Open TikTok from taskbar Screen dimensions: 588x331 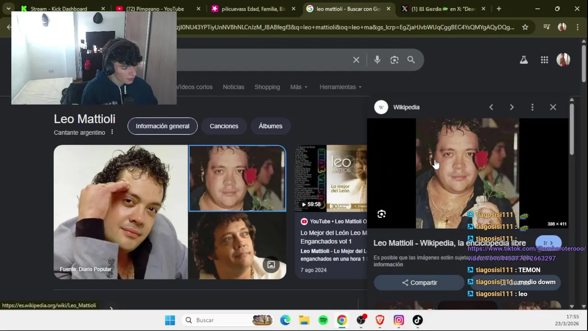(418, 320)
